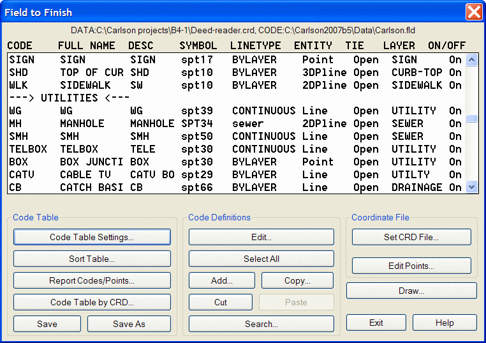The image size is (486, 343).
Task: Open Help for Field to Finish
Action: (445, 323)
